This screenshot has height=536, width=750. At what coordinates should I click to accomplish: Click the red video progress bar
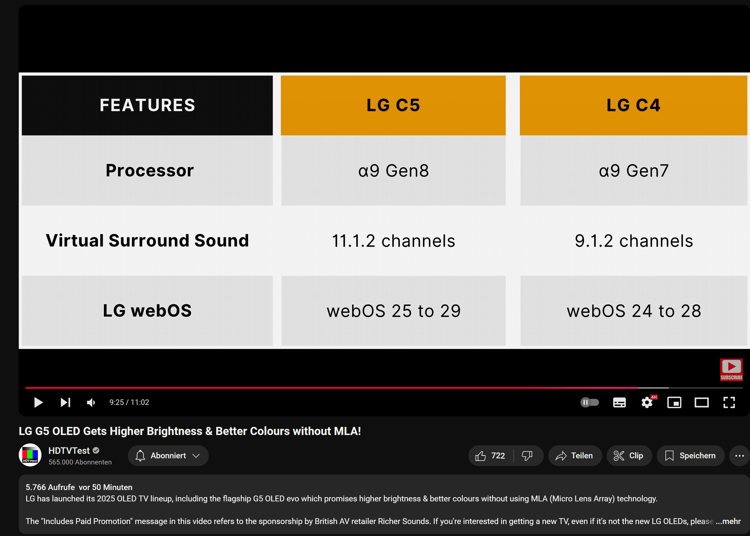tap(332, 387)
